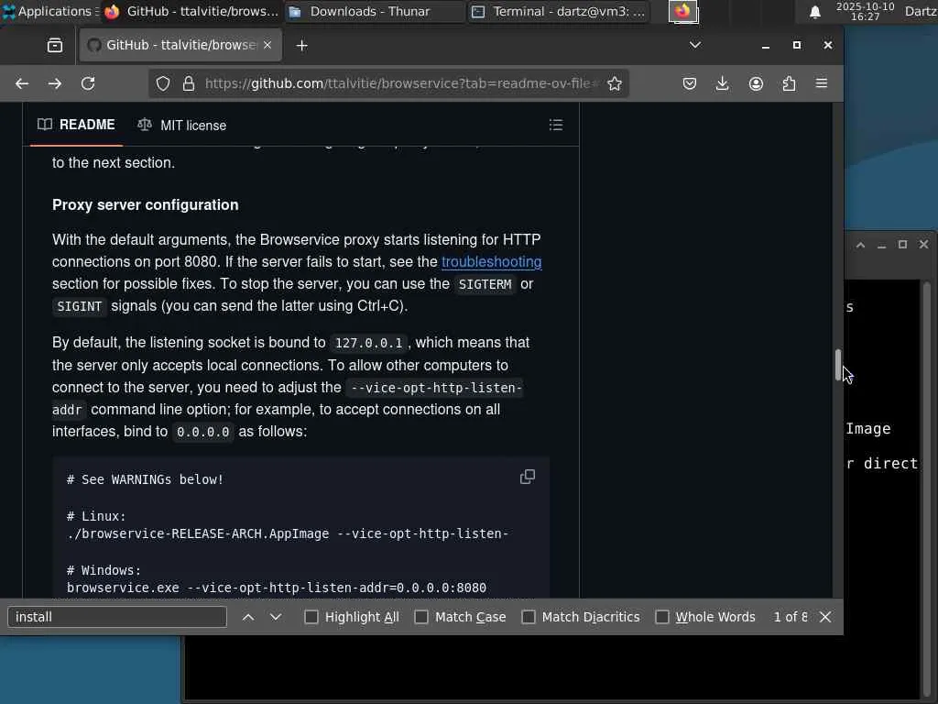Viewport: 938px width, 704px height.
Task: Click the SIGTERM inline code text
Action: click(x=485, y=284)
